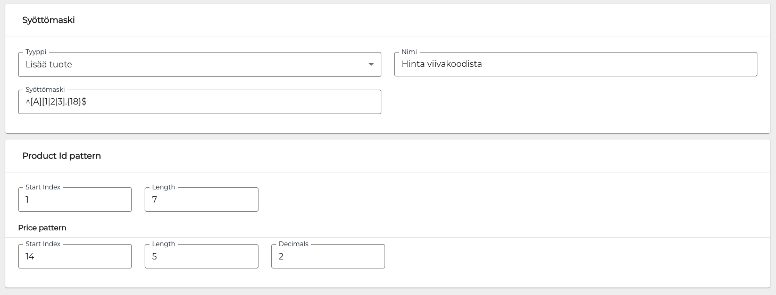776x295 pixels.
Task: Click the "Tyyppi" field label
Action: 36,52
